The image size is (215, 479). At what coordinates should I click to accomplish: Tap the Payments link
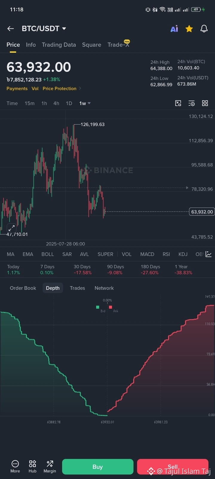(17, 89)
